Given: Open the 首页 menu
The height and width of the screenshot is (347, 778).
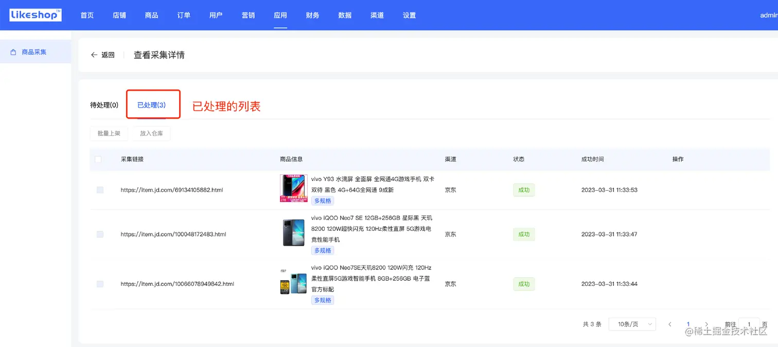Looking at the screenshot, I should [x=87, y=15].
